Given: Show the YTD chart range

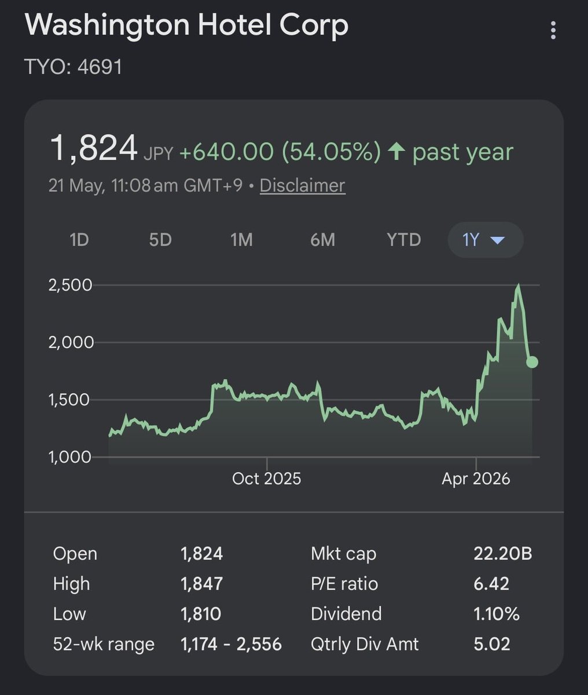Looking at the screenshot, I should click(x=403, y=240).
